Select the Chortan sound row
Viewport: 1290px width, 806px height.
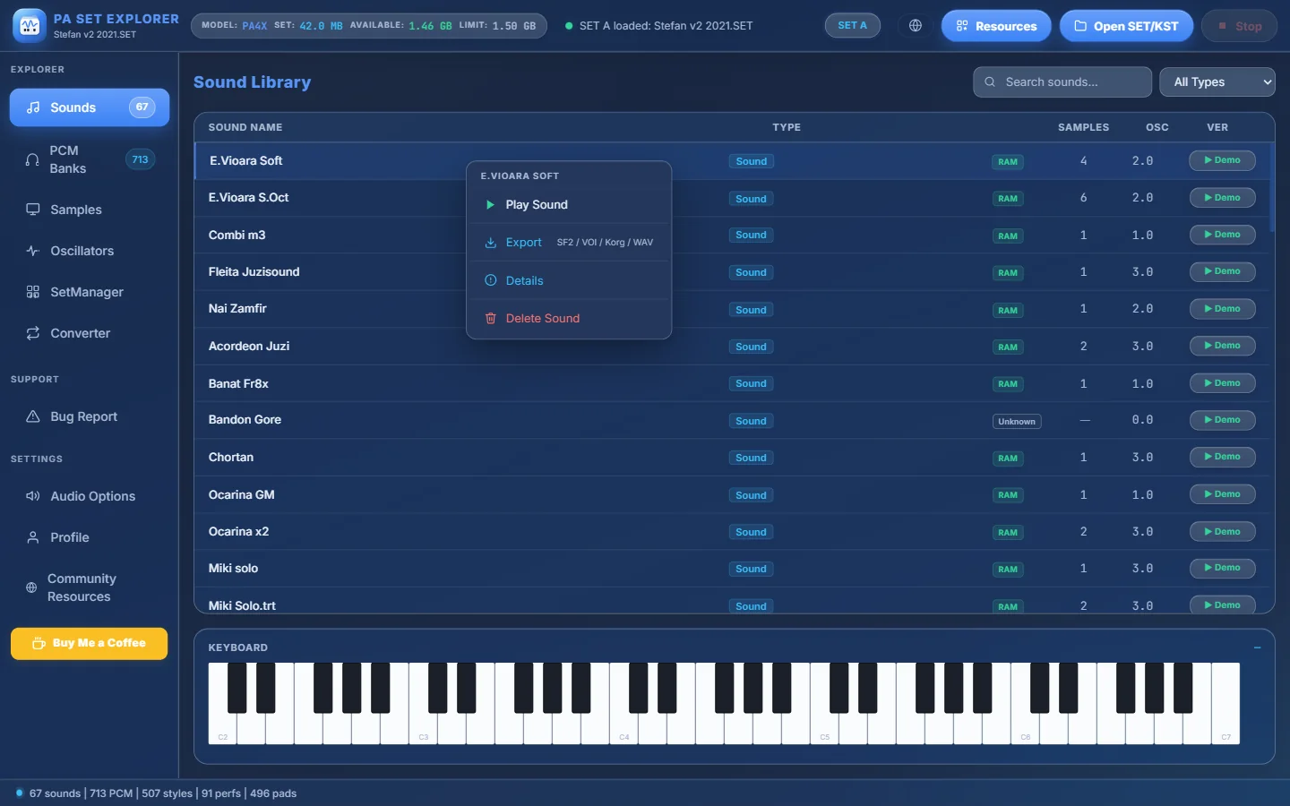(732, 457)
